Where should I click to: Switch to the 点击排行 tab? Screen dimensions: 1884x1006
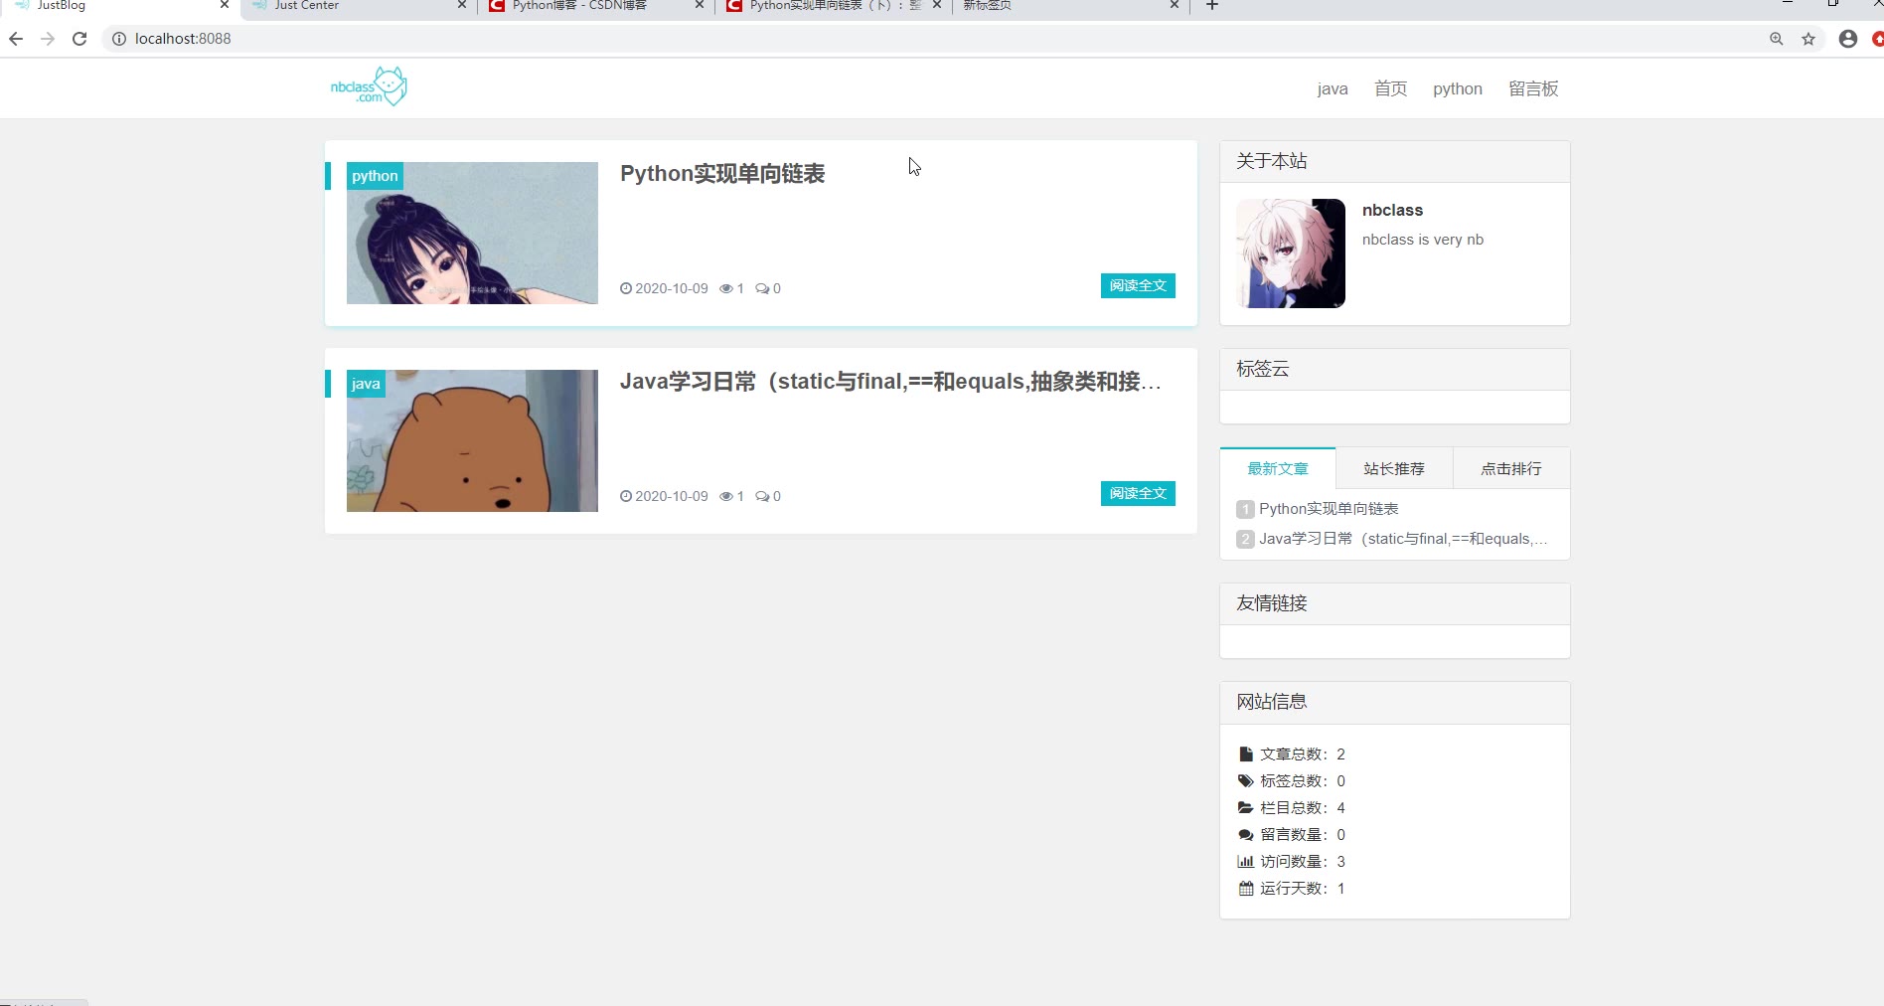pos(1511,468)
